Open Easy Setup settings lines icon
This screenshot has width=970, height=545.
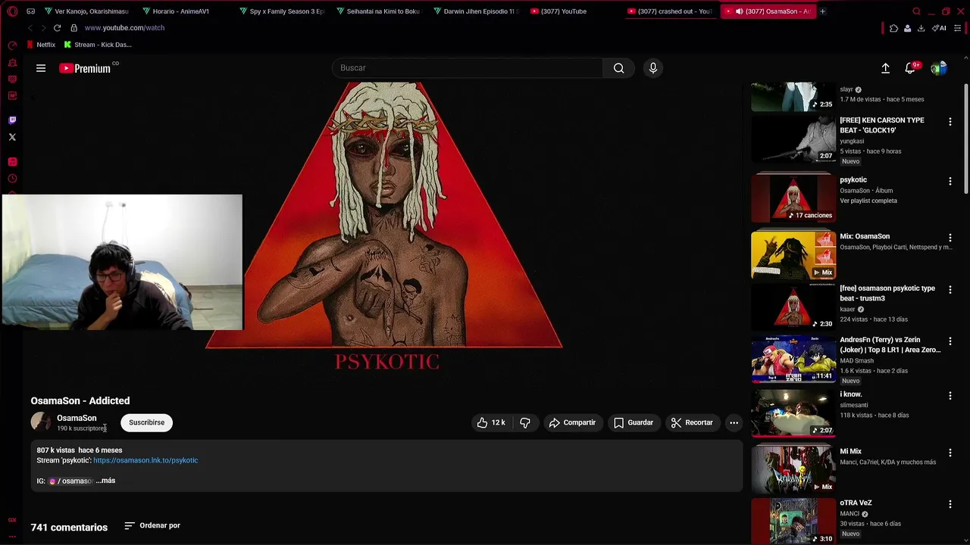(x=958, y=28)
